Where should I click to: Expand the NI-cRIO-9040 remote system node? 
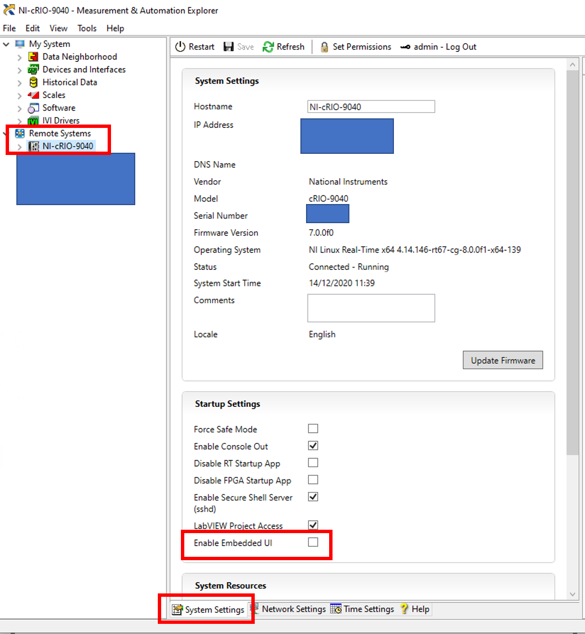tap(19, 147)
